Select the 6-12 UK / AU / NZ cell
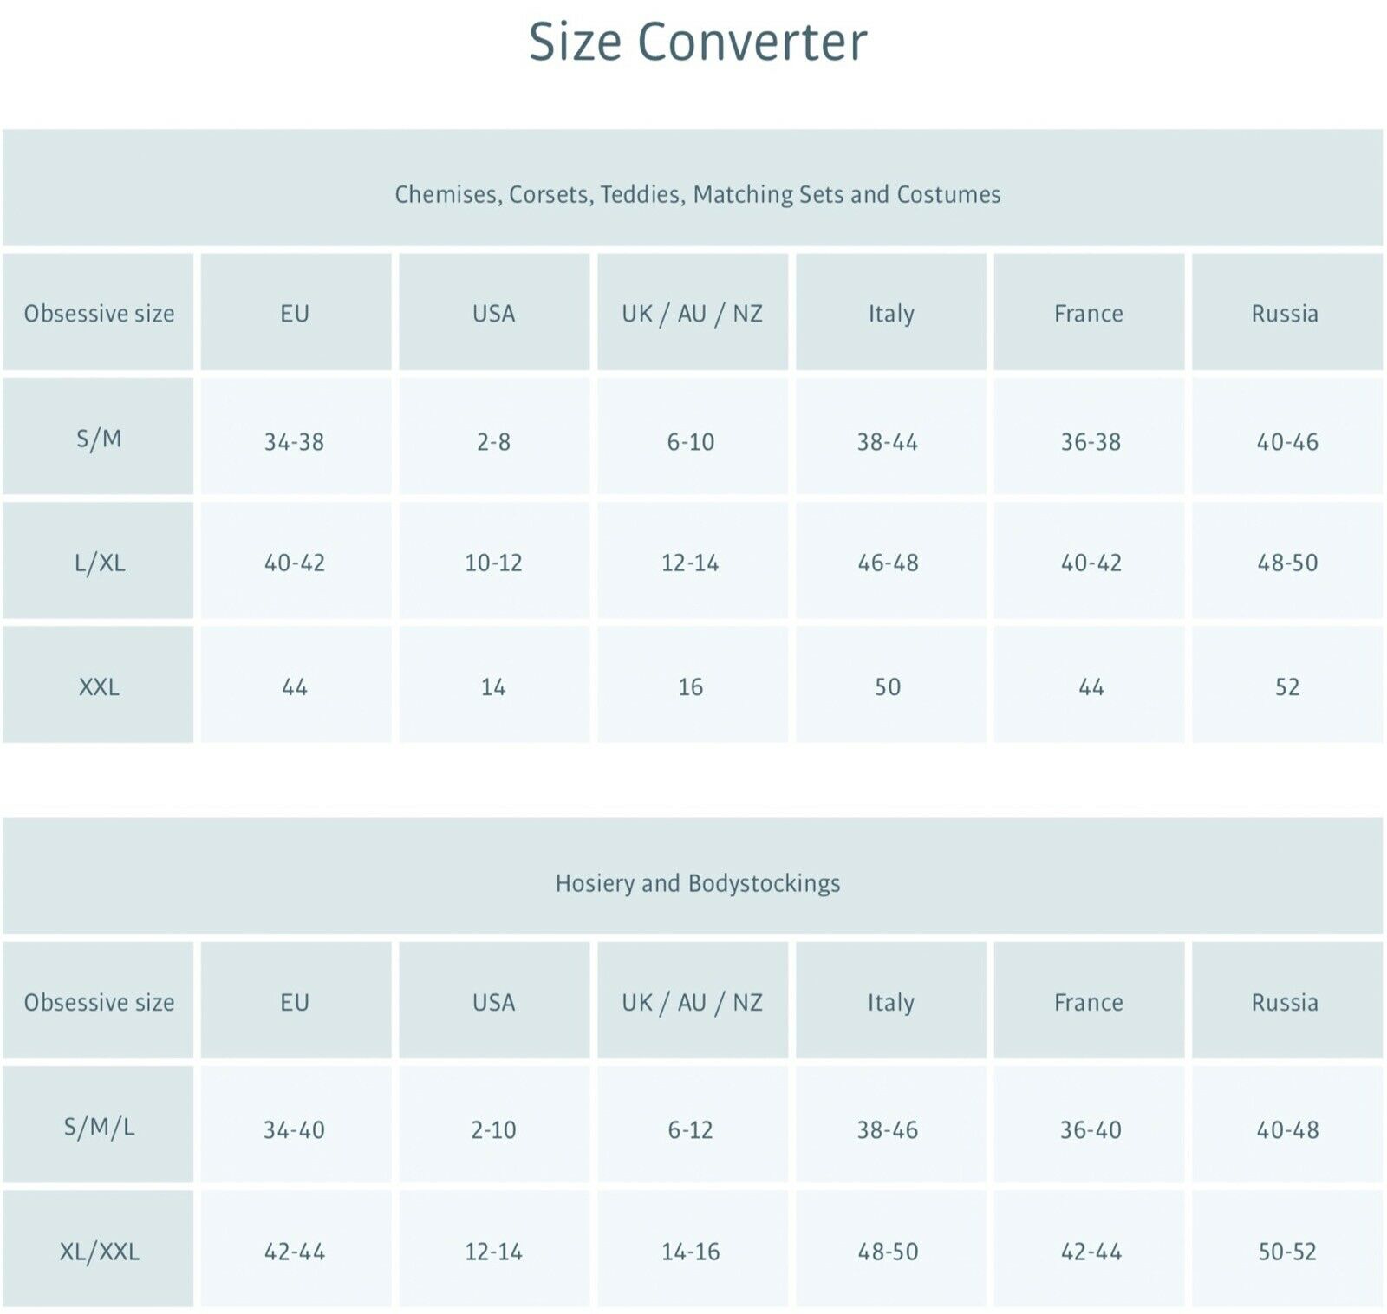Image resolution: width=1387 pixels, height=1314 pixels. (693, 1124)
